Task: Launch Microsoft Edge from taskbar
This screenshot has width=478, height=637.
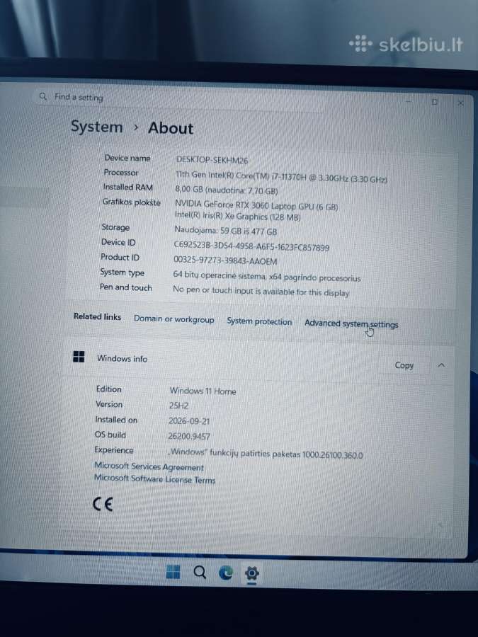Action: coord(226,573)
